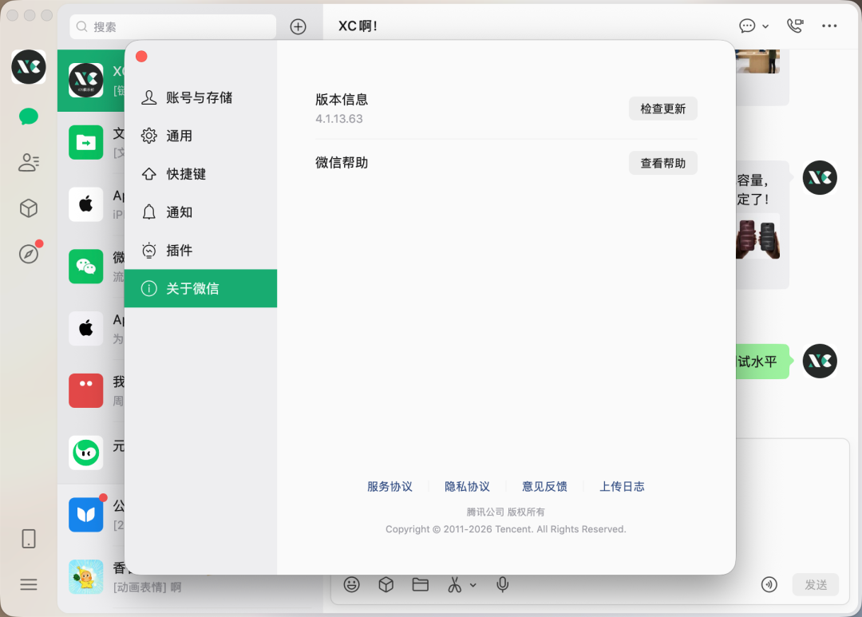Open the Favorites cube icon in sidebar
The height and width of the screenshot is (617, 862).
29,208
